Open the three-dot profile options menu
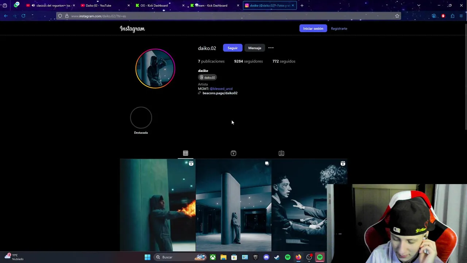The height and width of the screenshot is (263, 467). 271,48
